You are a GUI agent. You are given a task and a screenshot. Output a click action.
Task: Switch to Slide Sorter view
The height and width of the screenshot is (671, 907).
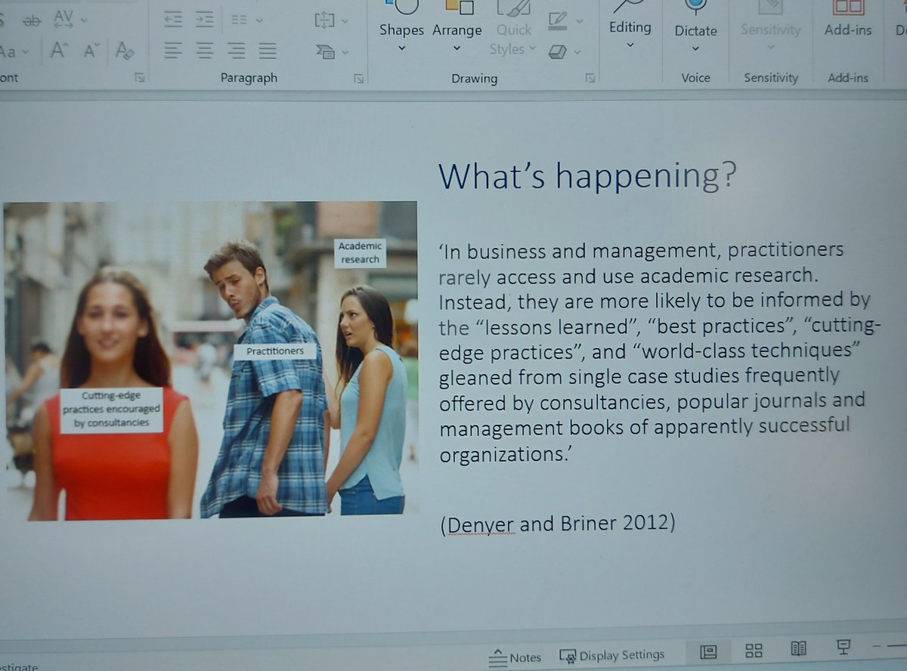coord(754,651)
